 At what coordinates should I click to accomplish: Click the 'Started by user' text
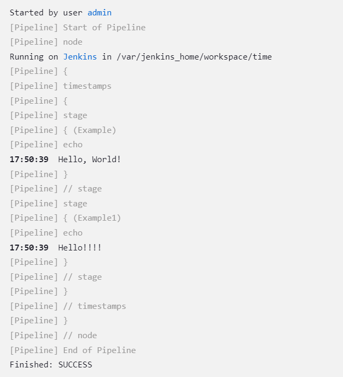click(x=46, y=13)
